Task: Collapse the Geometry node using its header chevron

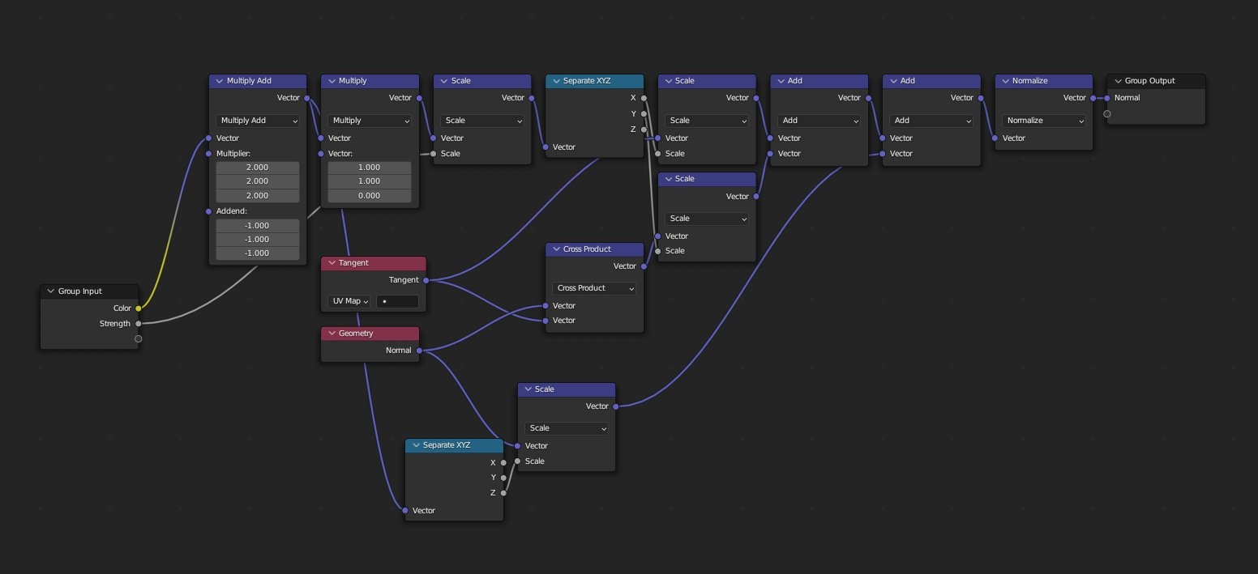Action: (331, 334)
